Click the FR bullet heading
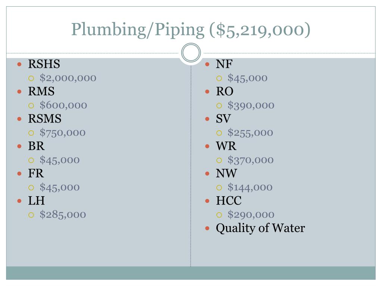The width and height of the screenshot is (382, 286). point(36,174)
